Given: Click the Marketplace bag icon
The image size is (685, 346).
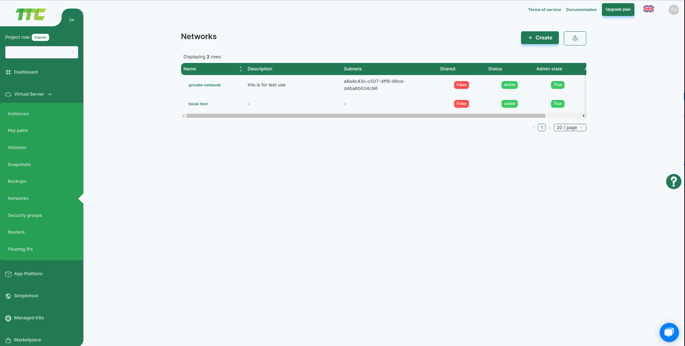Looking at the screenshot, I should click(x=8, y=340).
